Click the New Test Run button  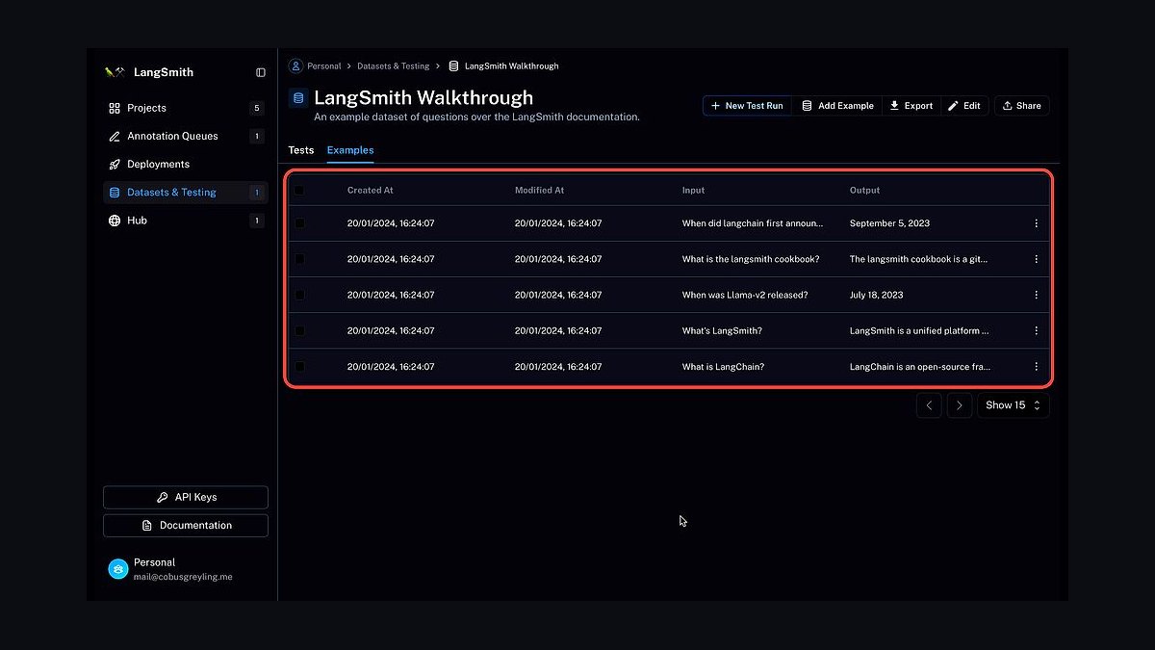tap(747, 106)
